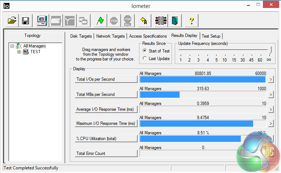The height and width of the screenshot is (173, 281).
Task: Select Last Update radio button
Action: (144, 58)
